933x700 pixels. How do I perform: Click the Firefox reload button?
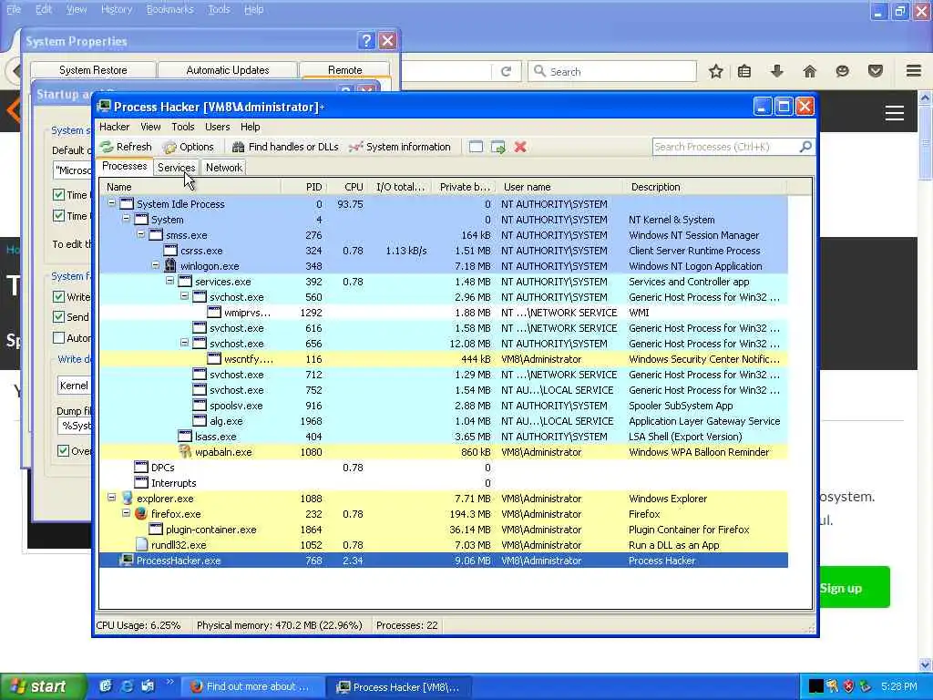pyautogui.click(x=507, y=71)
